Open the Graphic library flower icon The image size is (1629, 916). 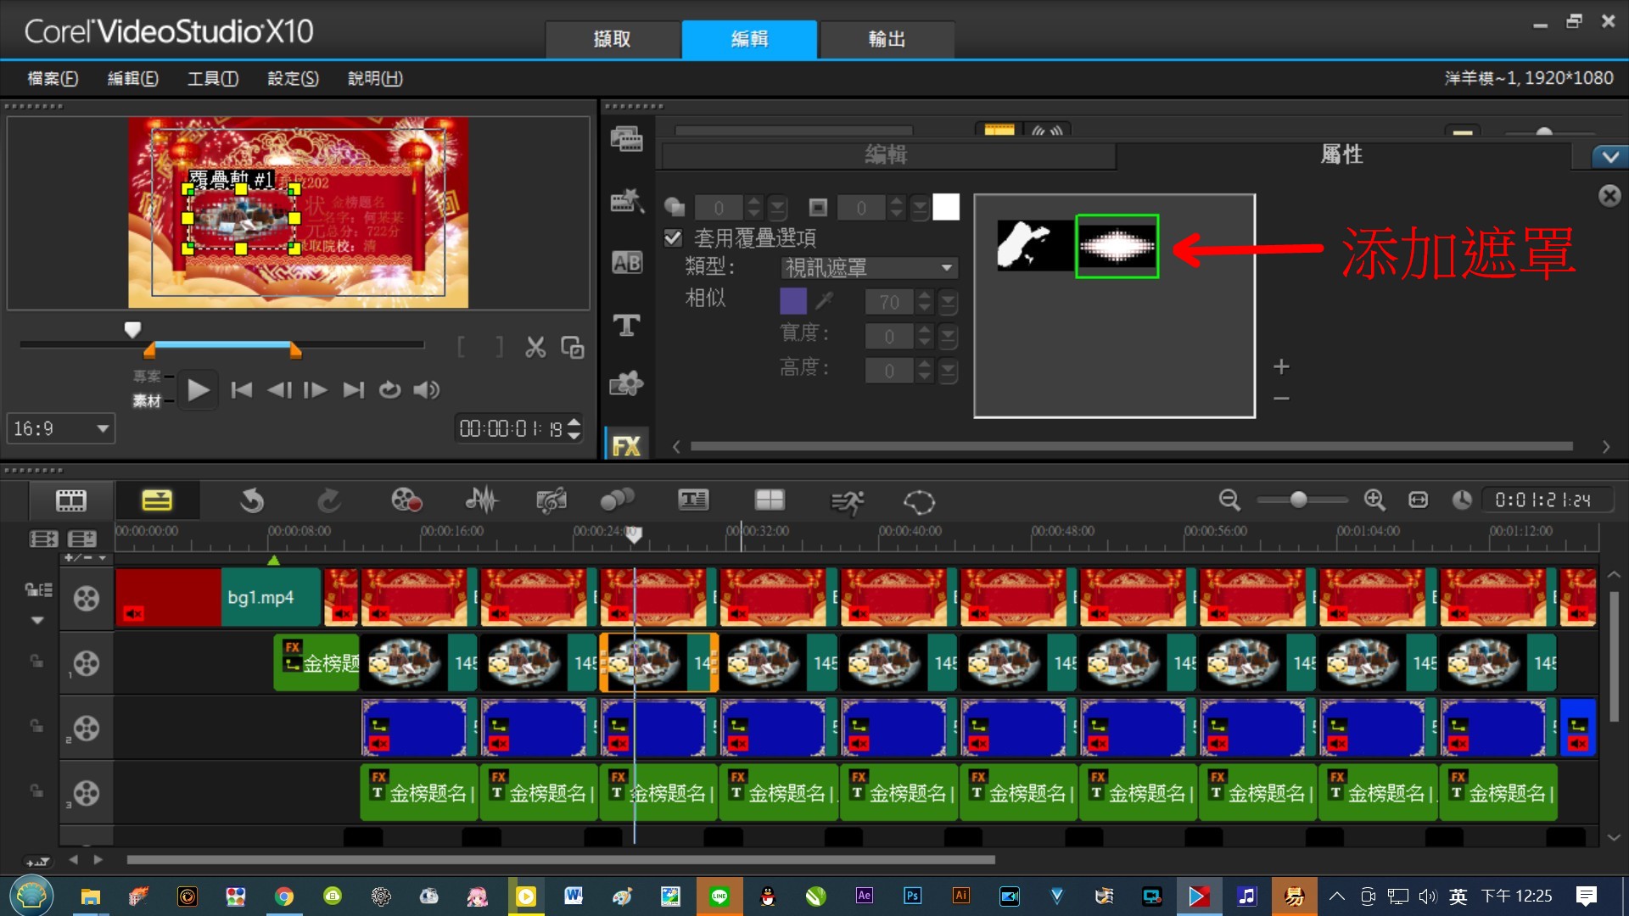click(627, 384)
